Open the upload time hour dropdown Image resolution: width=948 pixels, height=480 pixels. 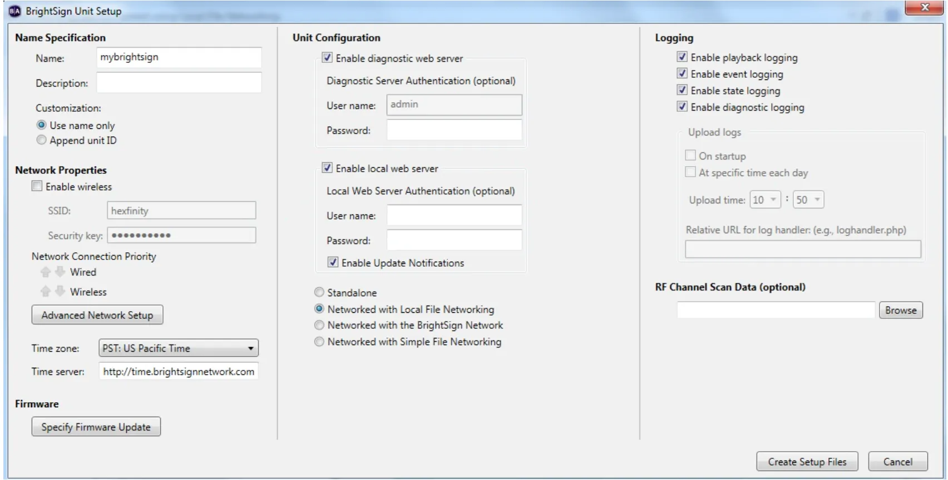766,199
